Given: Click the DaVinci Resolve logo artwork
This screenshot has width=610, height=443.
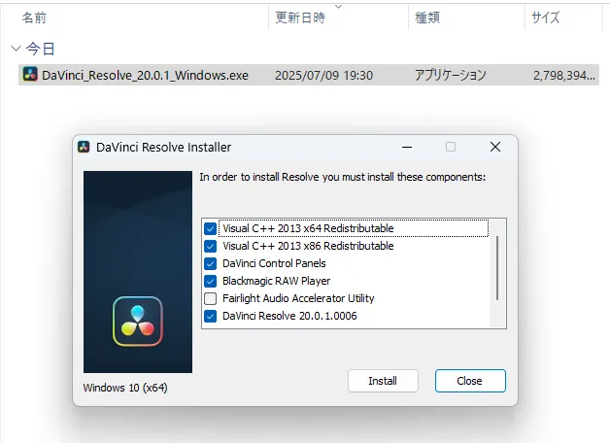Looking at the screenshot, I should (138, 322).
